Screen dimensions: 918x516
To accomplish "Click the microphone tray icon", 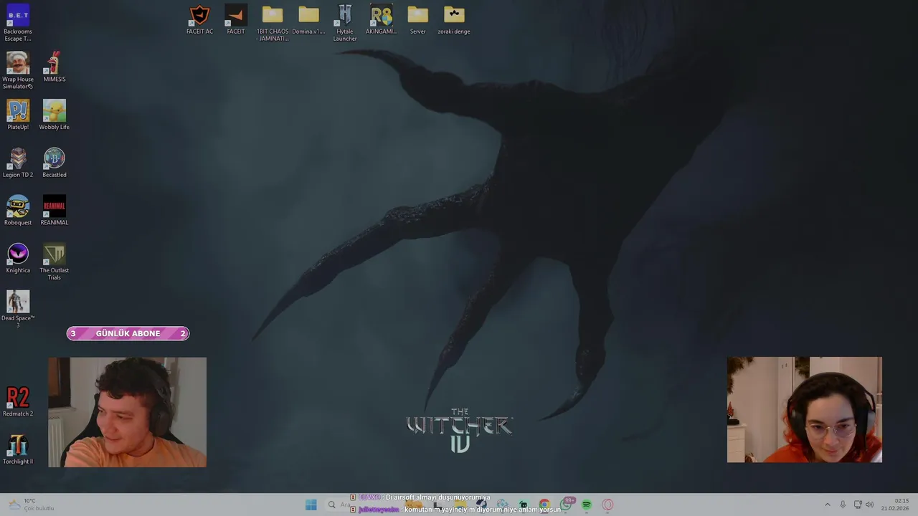I will click(843, 505).
